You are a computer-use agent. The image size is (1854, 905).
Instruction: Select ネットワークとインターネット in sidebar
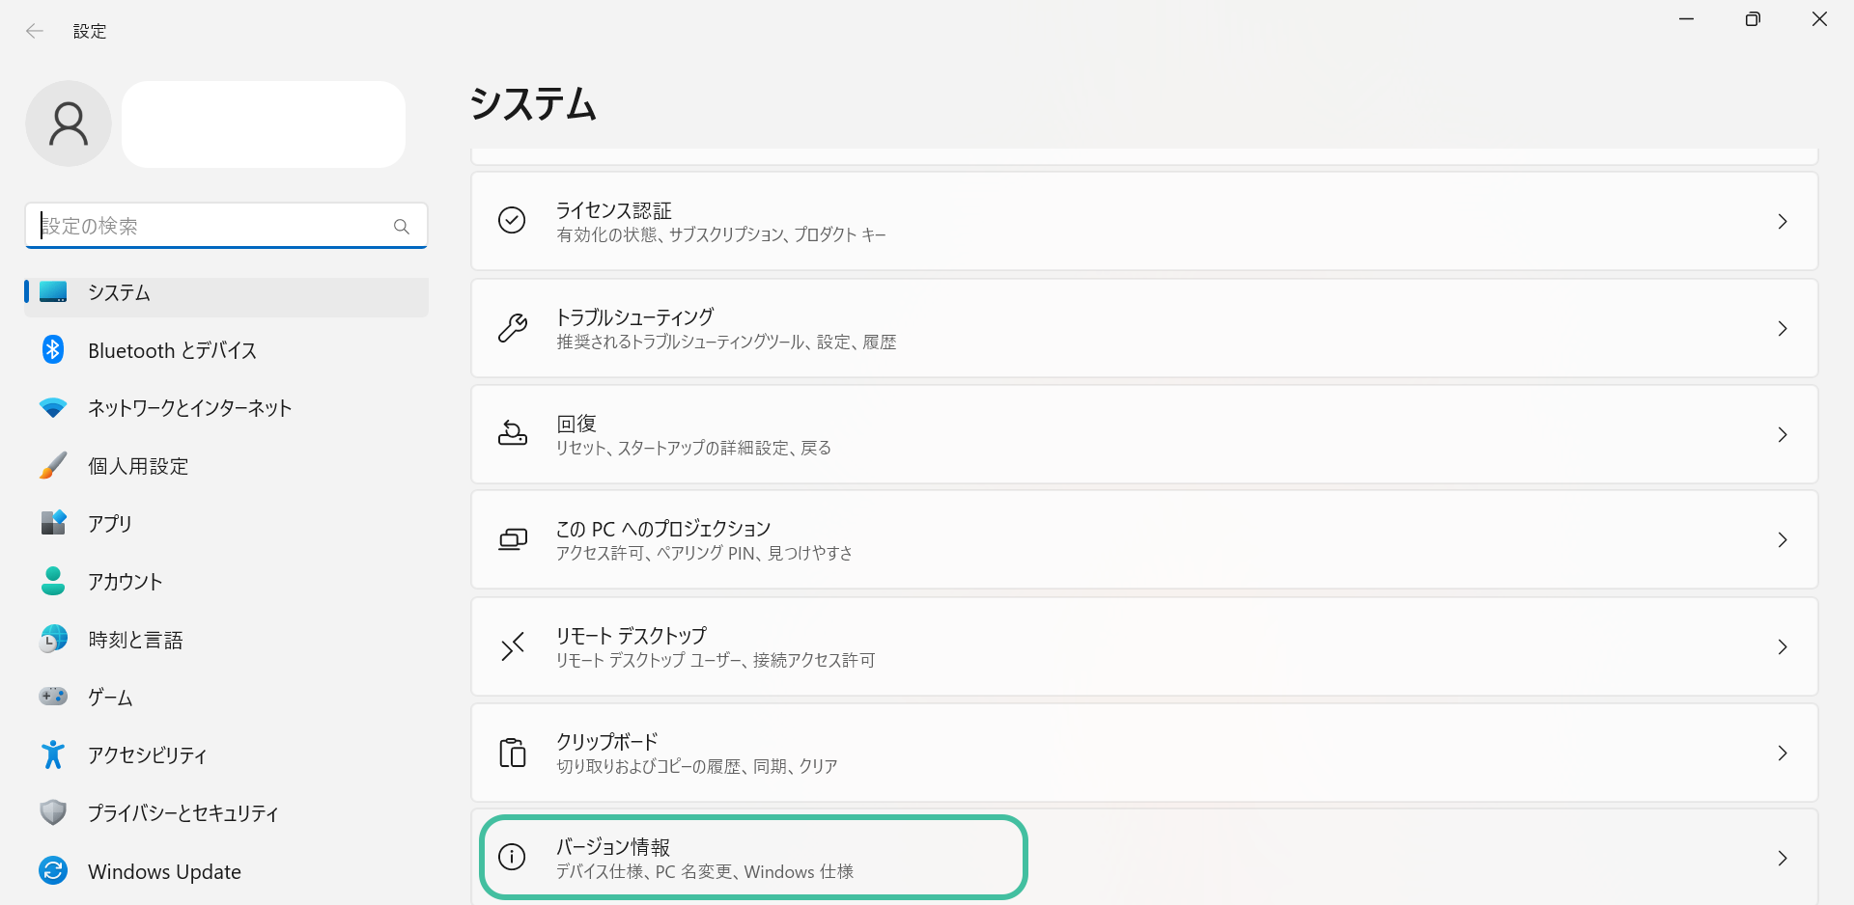tap(189, 408)
